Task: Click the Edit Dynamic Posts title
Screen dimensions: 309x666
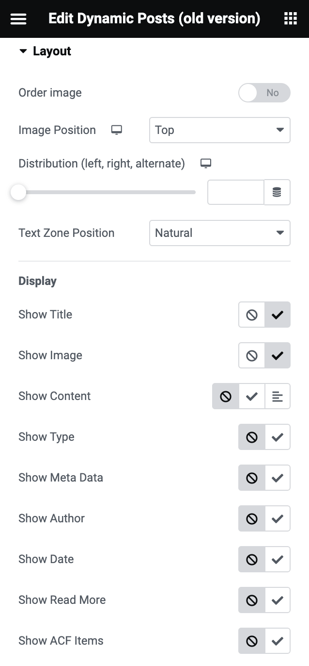Action: 154,18
